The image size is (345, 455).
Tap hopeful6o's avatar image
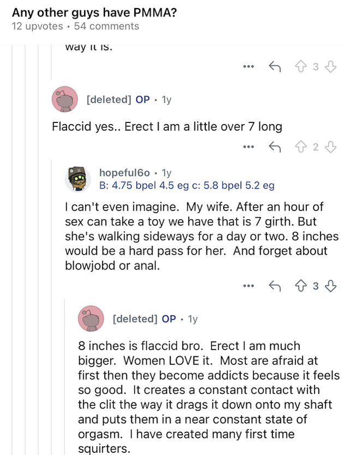pos(78,179)
